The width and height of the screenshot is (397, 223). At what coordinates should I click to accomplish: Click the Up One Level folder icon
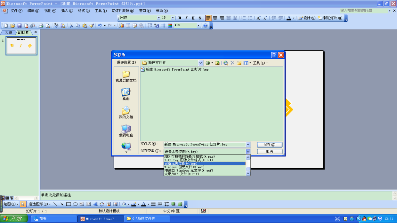click(217, 63)
